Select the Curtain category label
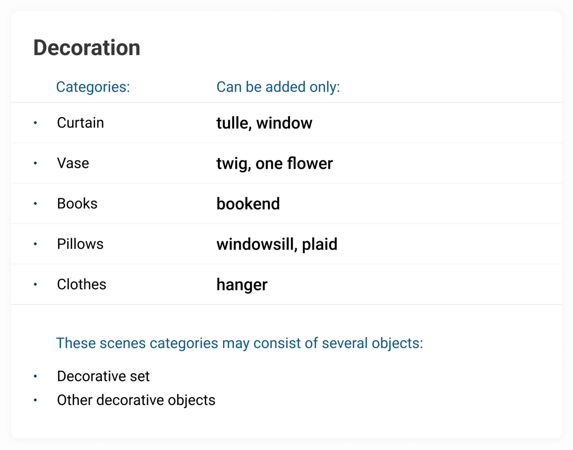The width and height of the screenshot is (573, 450). coord(80,123)
